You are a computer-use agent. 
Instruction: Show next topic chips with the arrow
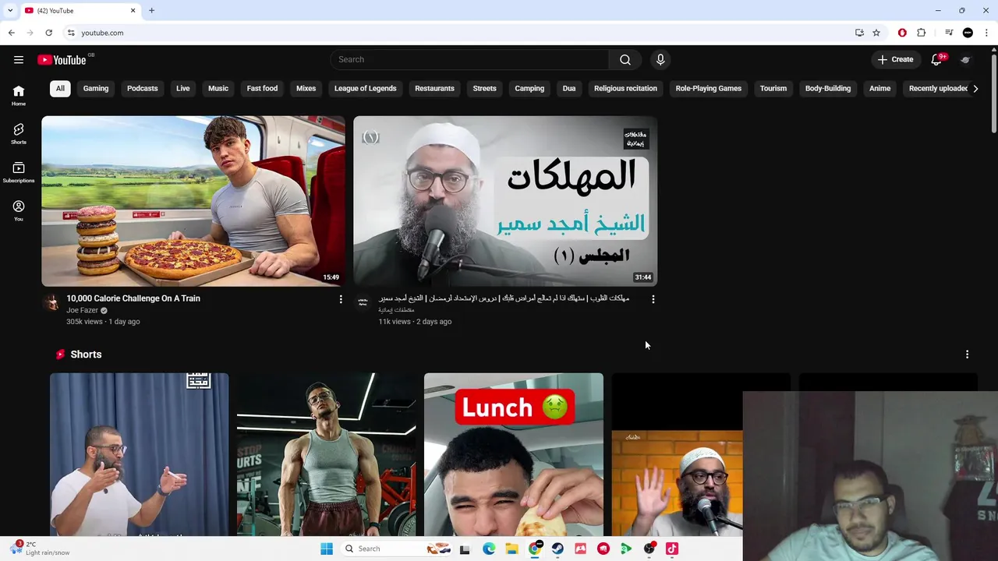(x=975, y=89)
